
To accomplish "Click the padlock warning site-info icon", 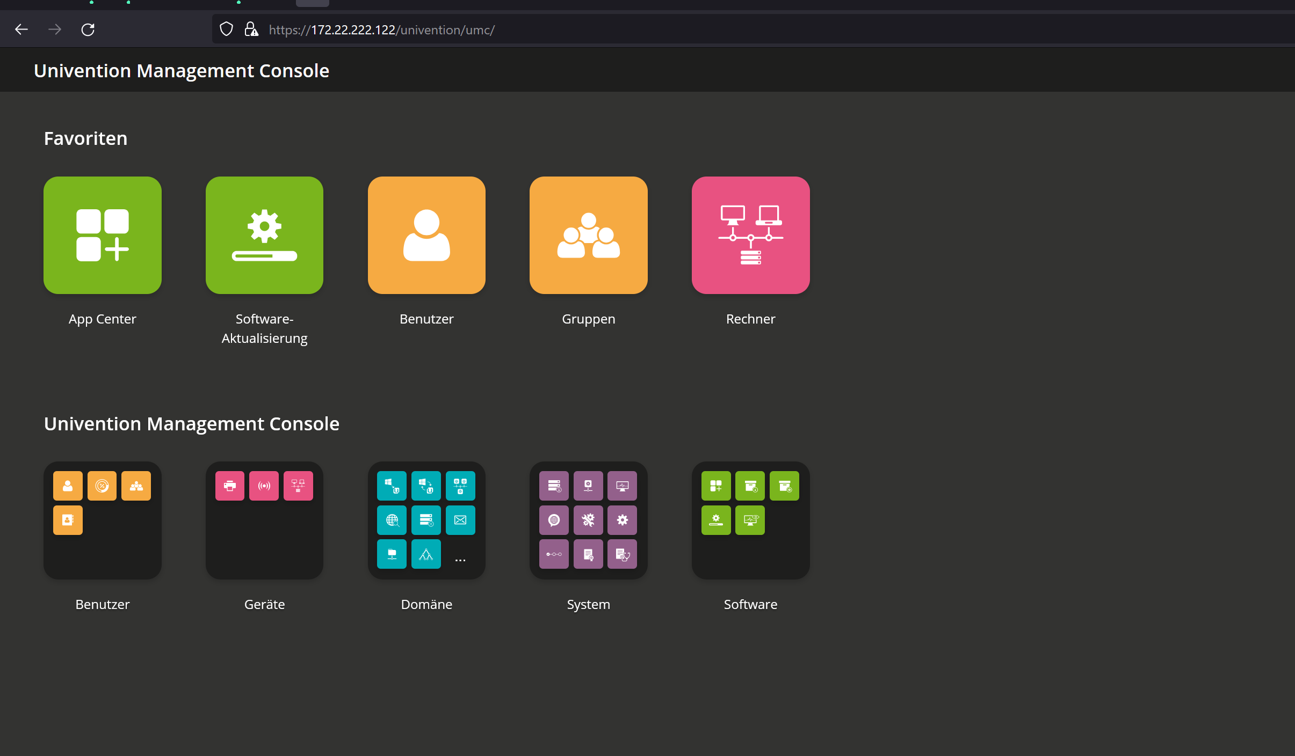I will tap(251, 29).
